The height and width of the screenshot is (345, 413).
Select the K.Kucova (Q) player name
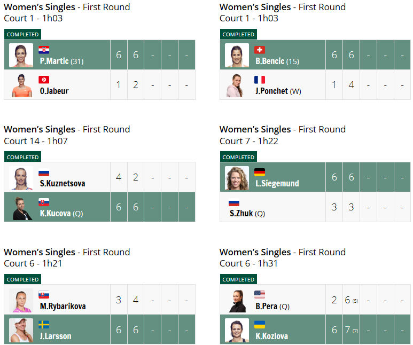(61, 213)
